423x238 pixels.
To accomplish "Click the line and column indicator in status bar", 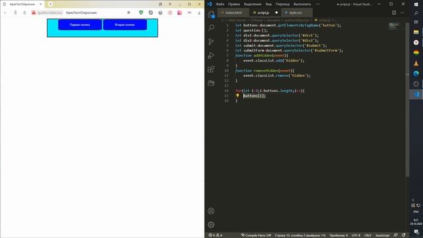I will point(300,235).
